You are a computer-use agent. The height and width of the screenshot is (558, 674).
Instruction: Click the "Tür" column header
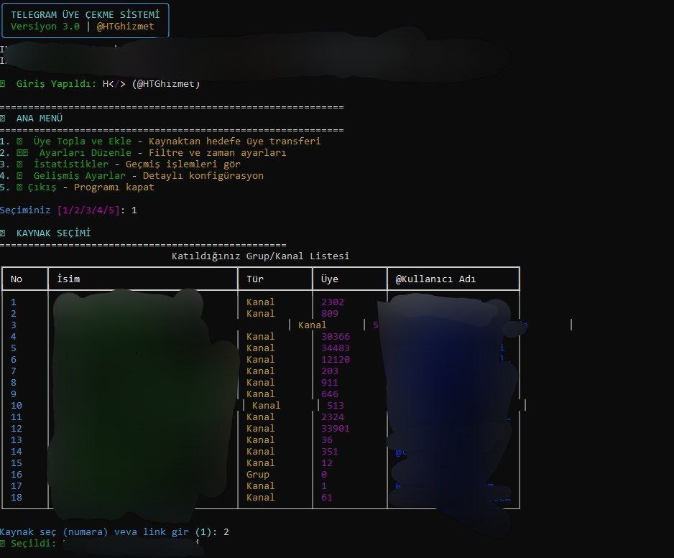255,279
